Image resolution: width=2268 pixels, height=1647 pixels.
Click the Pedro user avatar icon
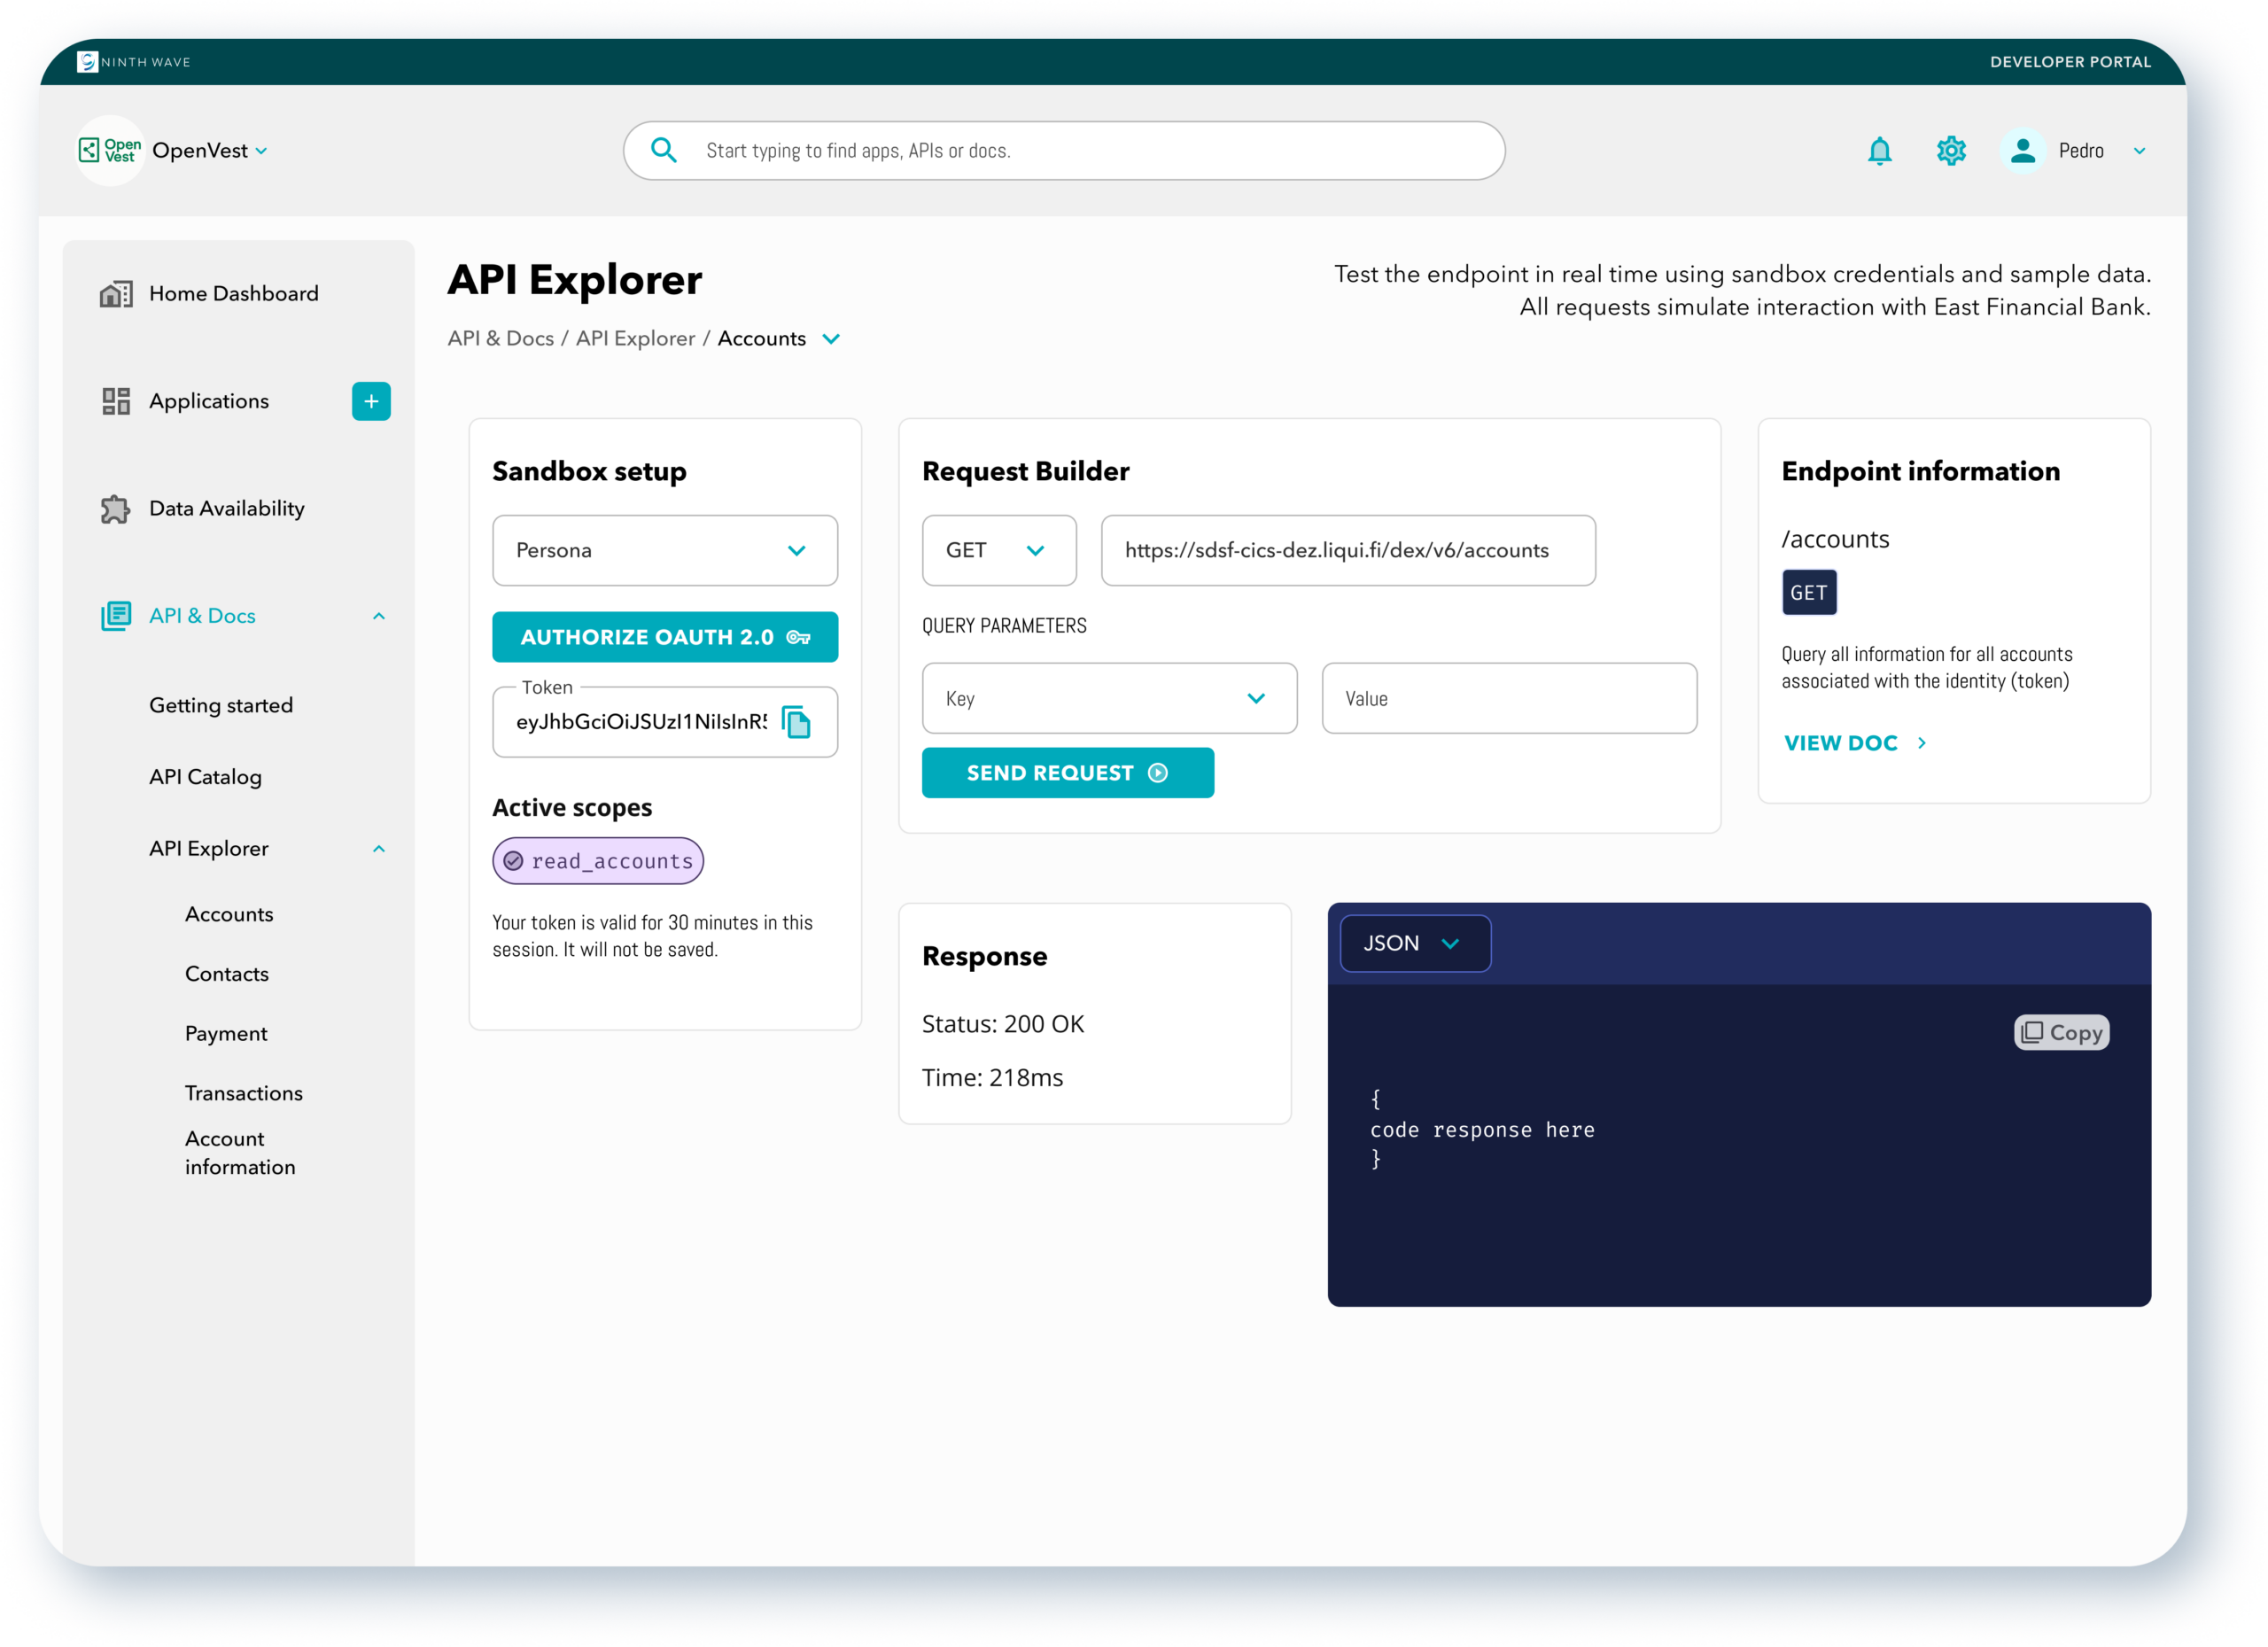pyautogui.click(x=2022, y=151)
